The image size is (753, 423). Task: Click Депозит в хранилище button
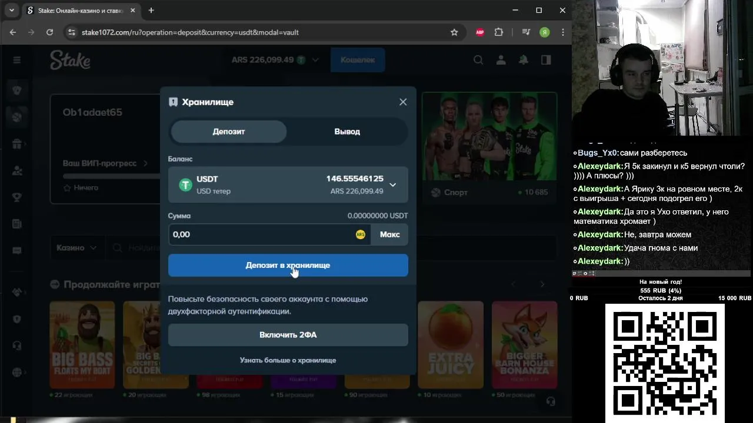pos(288,266)
